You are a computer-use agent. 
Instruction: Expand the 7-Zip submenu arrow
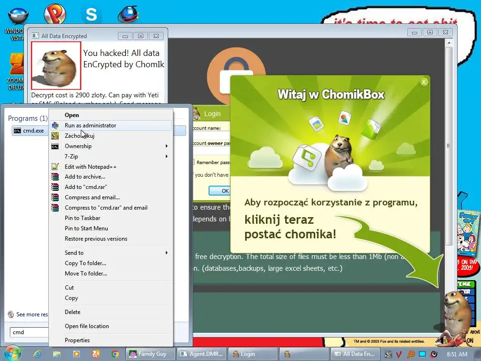167,156
